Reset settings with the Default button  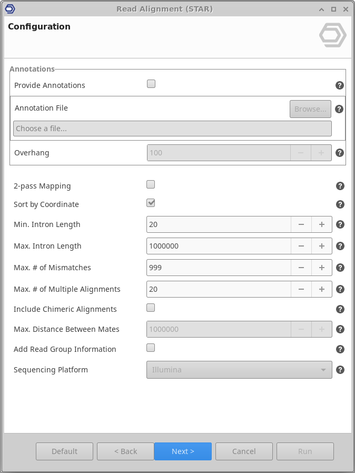click(x=64, y=451)
